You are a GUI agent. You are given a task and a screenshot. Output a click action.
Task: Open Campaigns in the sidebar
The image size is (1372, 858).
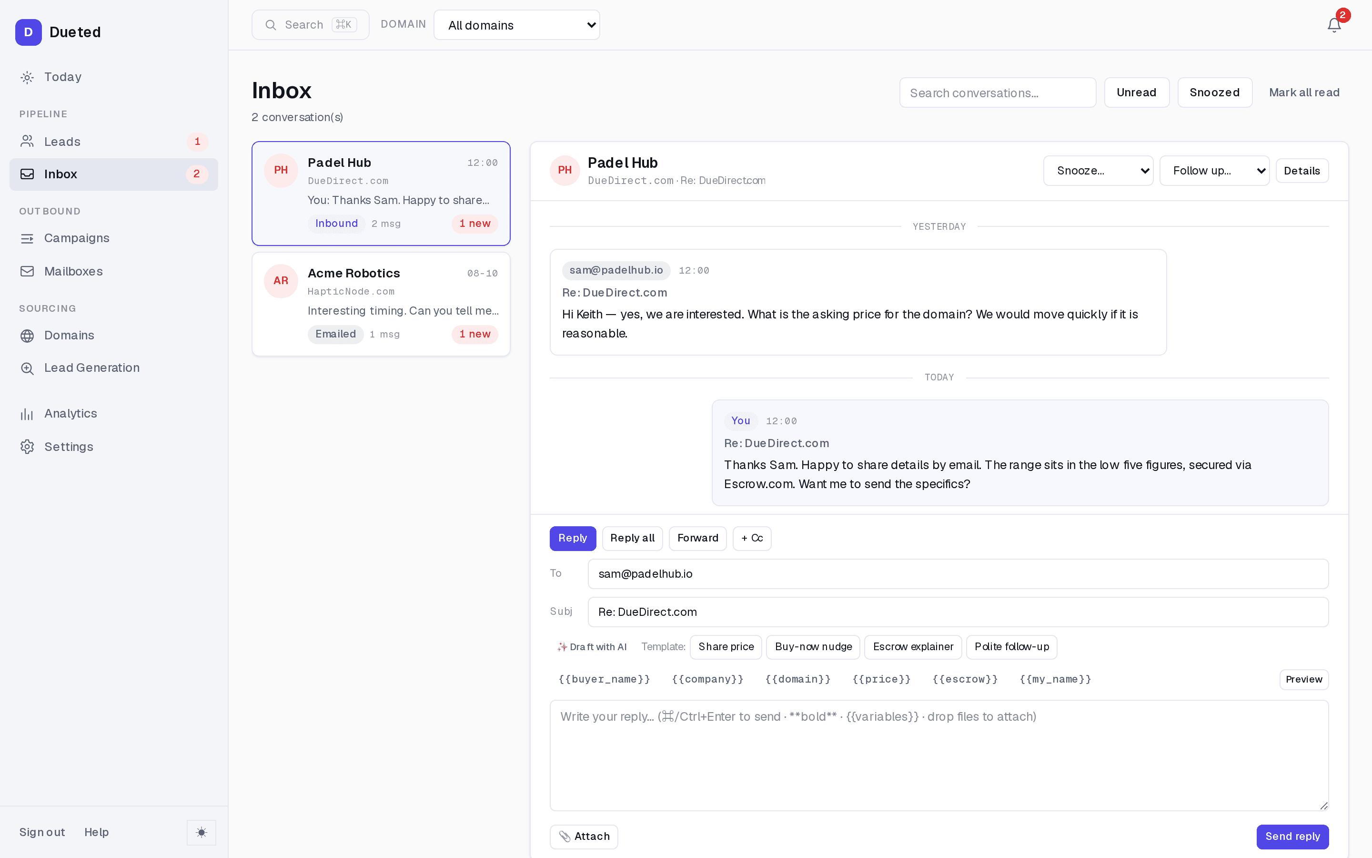(x=113, y=238)
